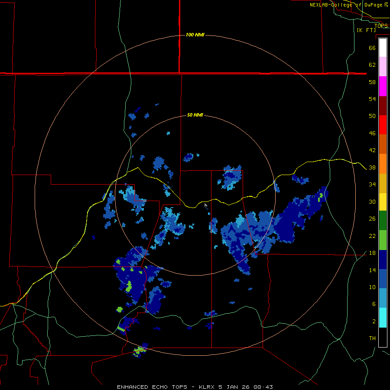Click the 14 value on the legend
The width and height of the screenshot is (390, 390).
point(372,270)
